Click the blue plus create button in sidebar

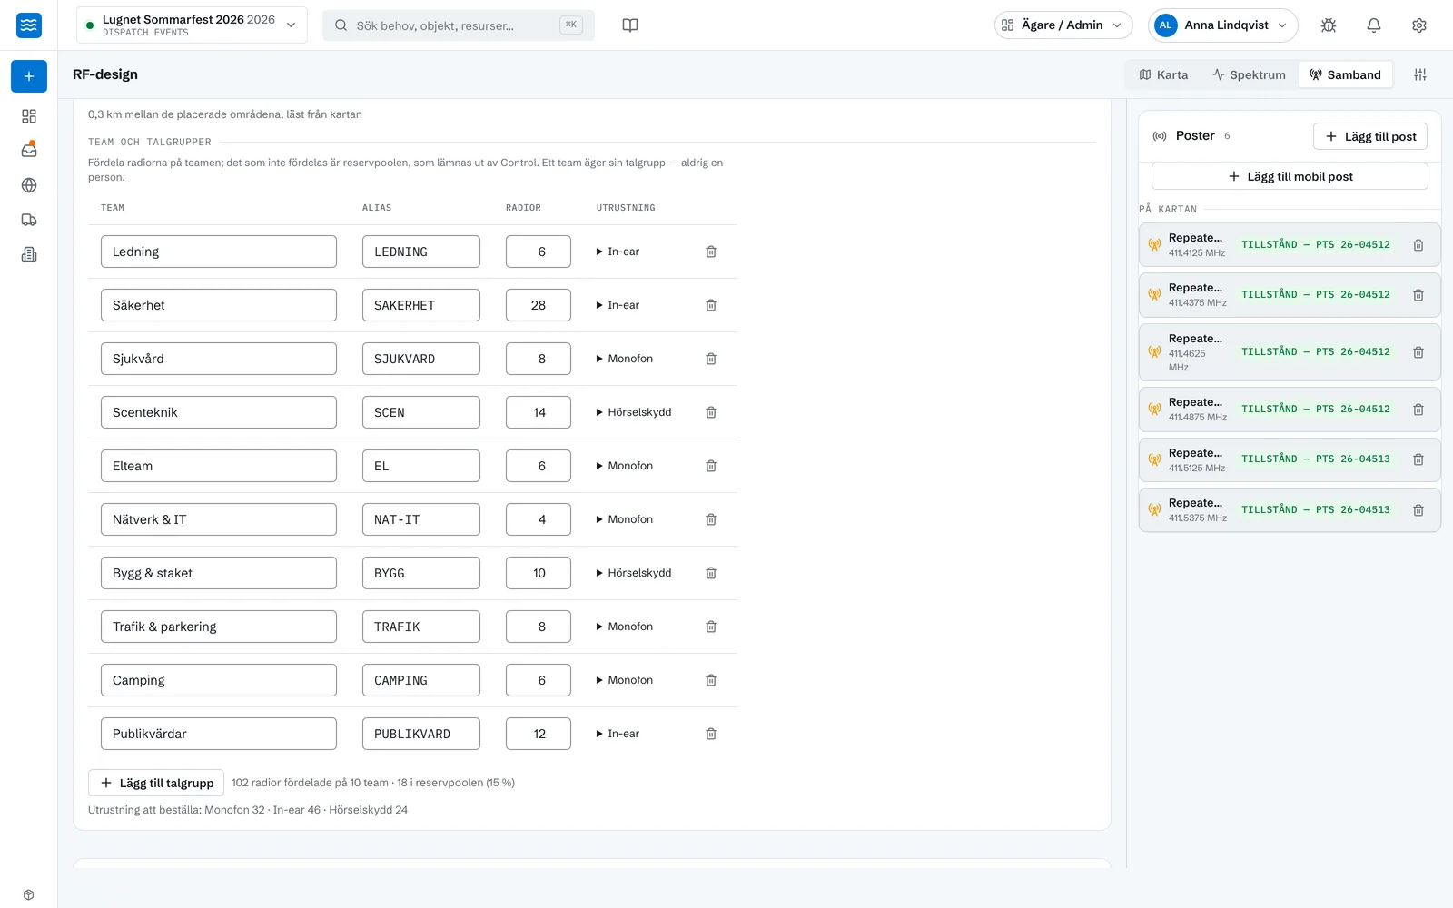(x=29, y=76)
